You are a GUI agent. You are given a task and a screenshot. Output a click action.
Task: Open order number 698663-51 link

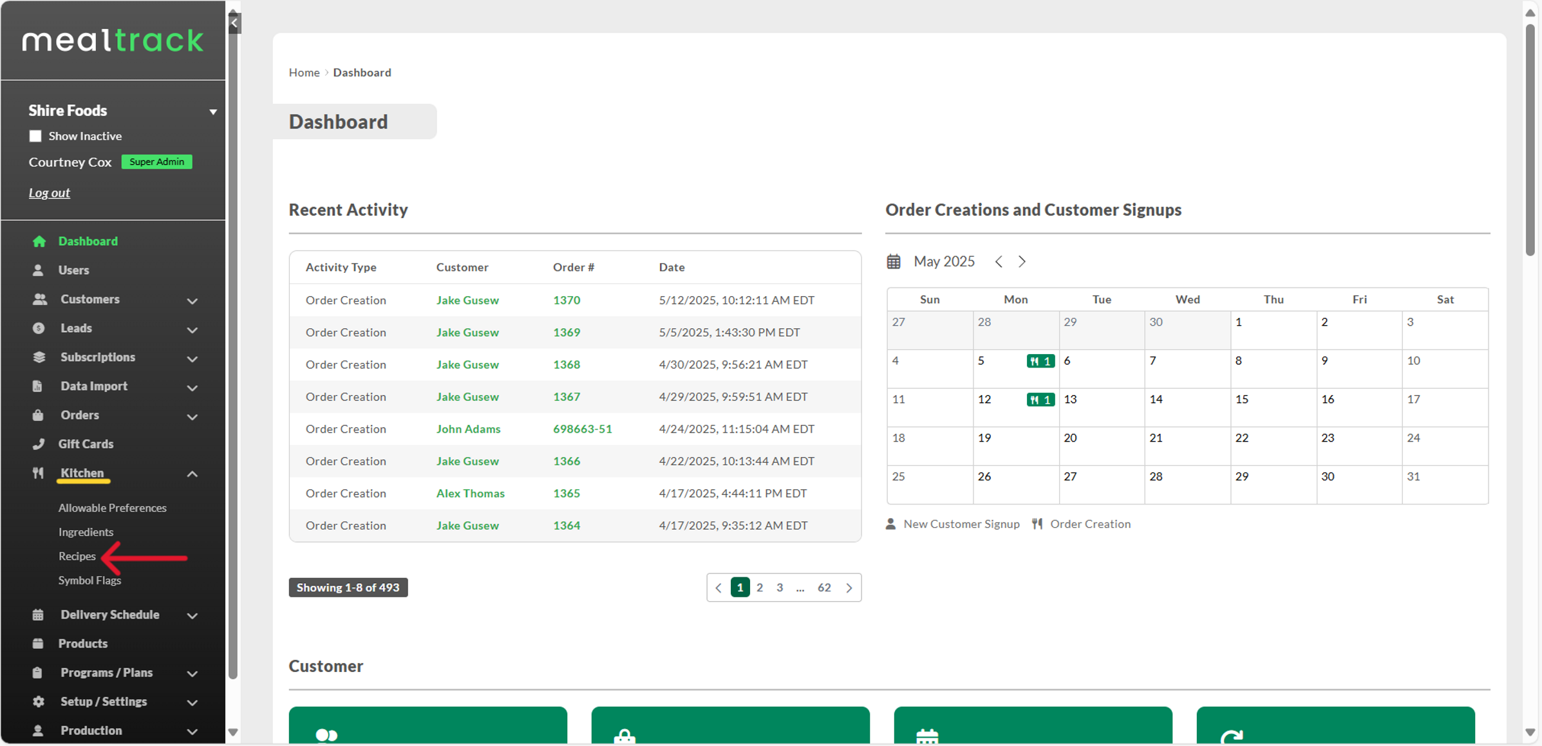(582, 429)
